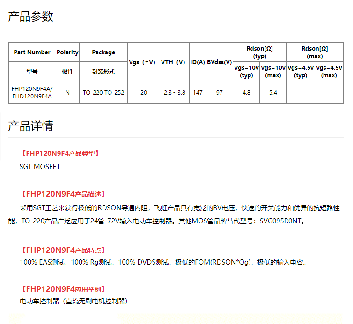Click the red 【FHP120N9F4产品类型】 heading
Viewport: 353px width, 324px height.
[60, 153]
